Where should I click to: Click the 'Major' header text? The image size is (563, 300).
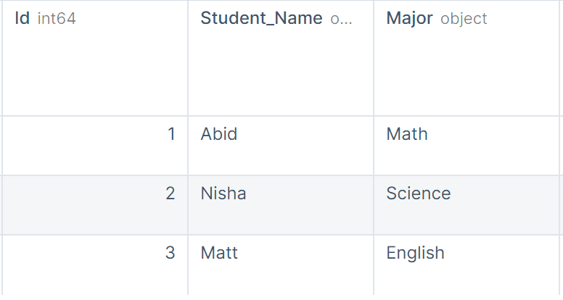[x=410, y=19]
